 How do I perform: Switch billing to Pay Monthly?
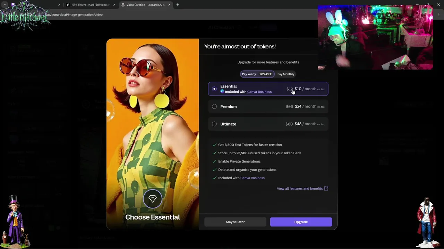tap(286, 74)
